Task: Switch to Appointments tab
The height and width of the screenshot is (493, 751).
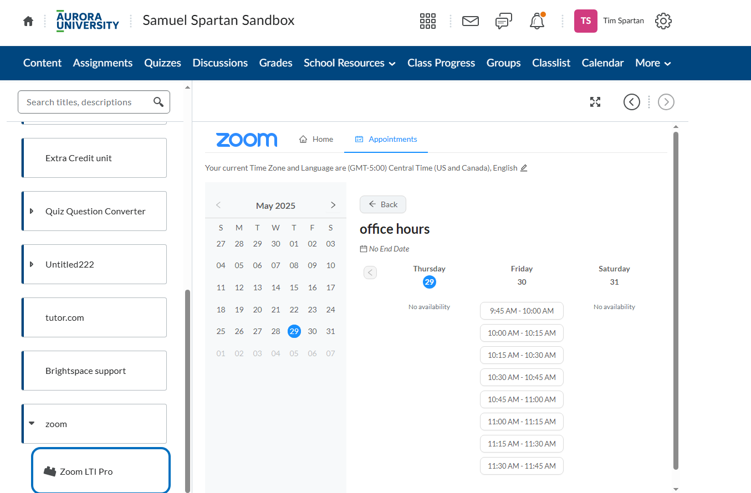Action: [x=386, y=139]
